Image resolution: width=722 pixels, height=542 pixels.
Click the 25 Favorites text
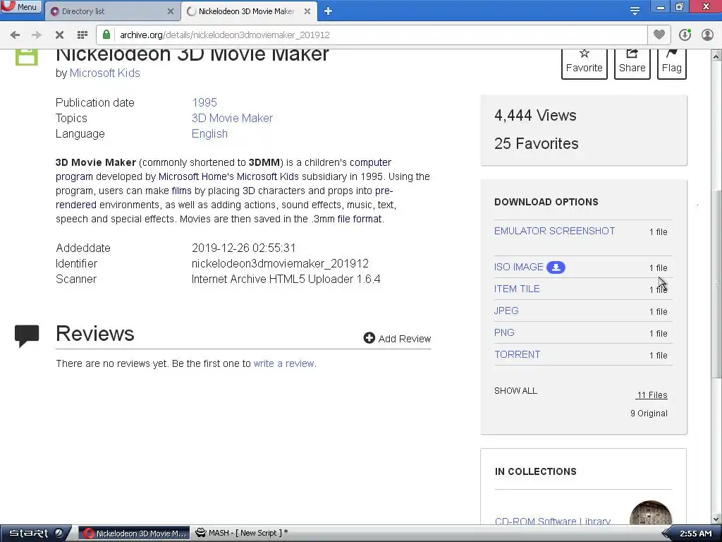pos(536,143)
